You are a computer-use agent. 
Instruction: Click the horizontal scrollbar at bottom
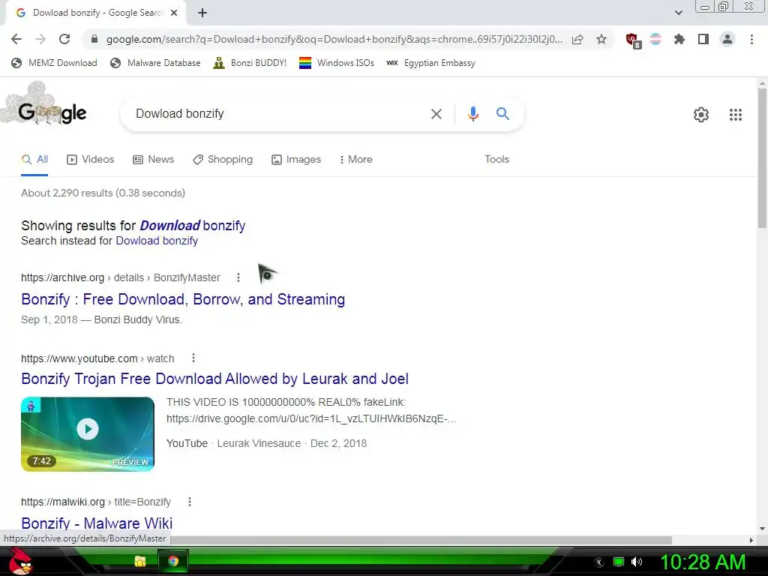click(x=421, y=540)
